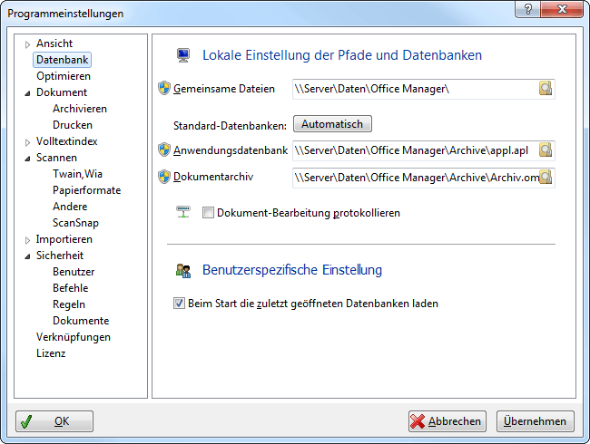Click the Abbrechen button

(x=447, y=421)
